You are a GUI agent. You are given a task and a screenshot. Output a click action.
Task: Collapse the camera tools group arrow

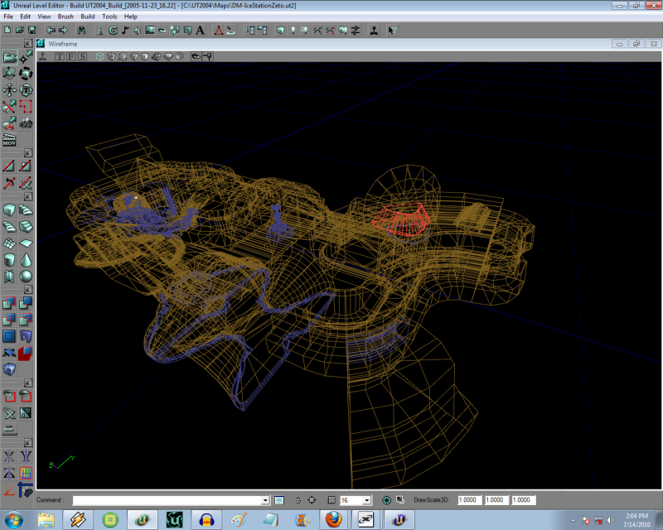pos(28,44)
